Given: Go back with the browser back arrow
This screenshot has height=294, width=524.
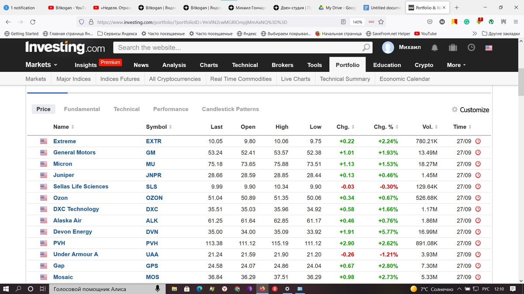Looking at the screenshot, I should 8,22.
